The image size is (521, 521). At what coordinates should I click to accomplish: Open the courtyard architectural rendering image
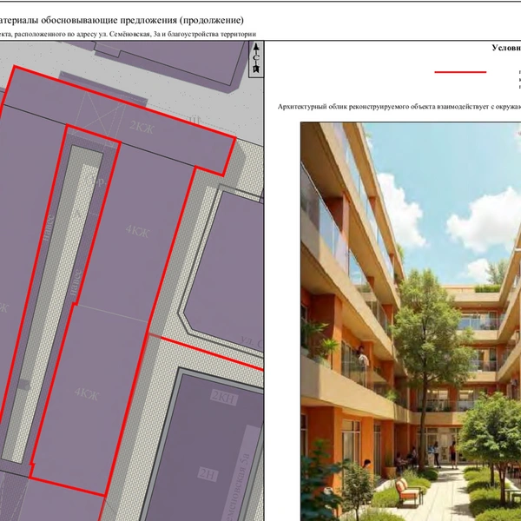coord(411,321)
